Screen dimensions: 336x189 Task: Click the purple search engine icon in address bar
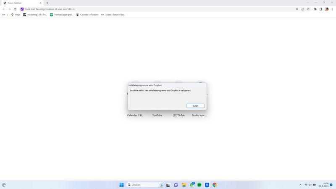coord(22,9)
